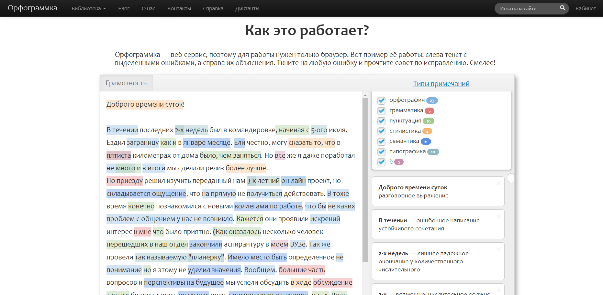This screenshot has width=603, height=295.
Task: Open the Библиотека dropdown menu
Action: coord(89,8)
